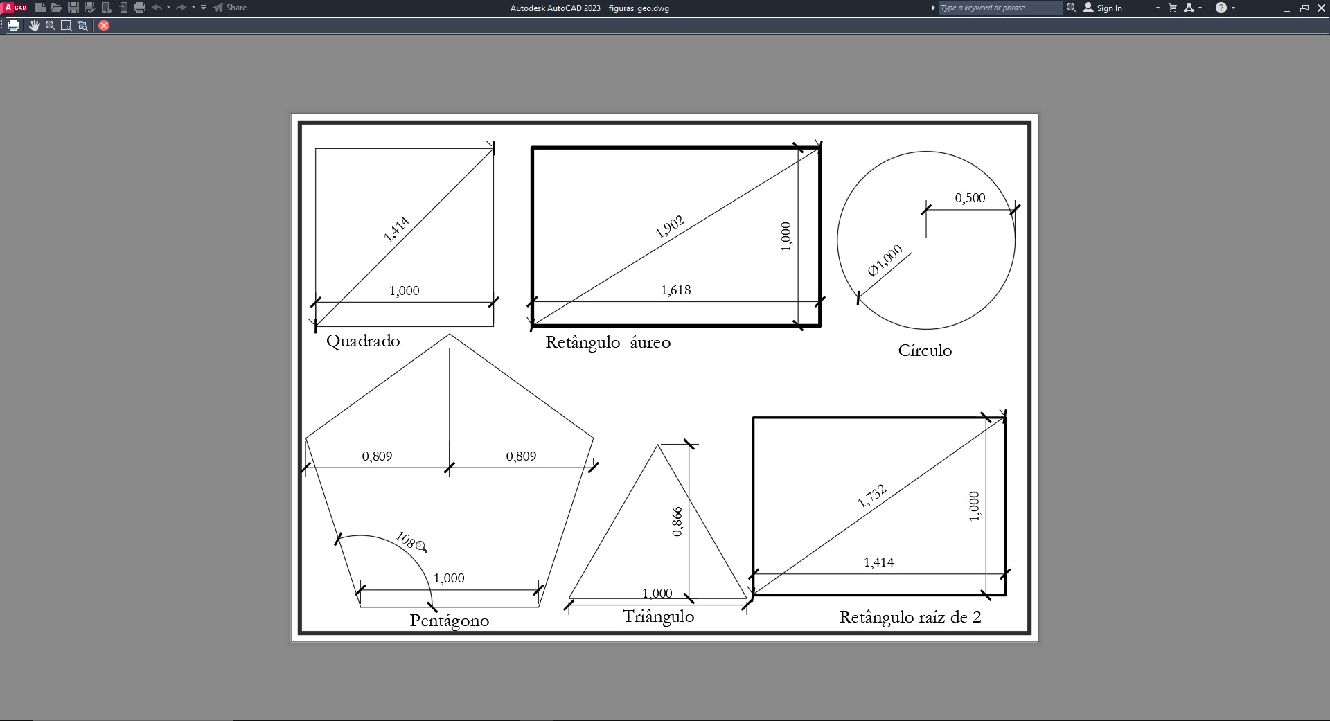Print from the preview toolbar
1330x721 pixels.
12,26
